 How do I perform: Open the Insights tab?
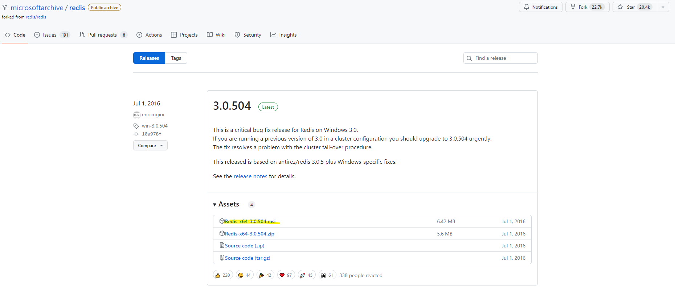click(x=283, y=35)
